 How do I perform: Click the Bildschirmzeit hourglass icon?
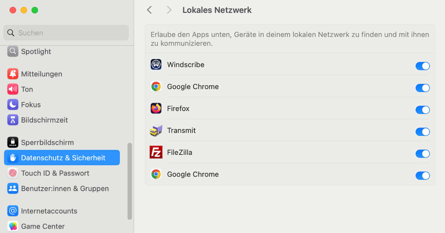point(13,120)
